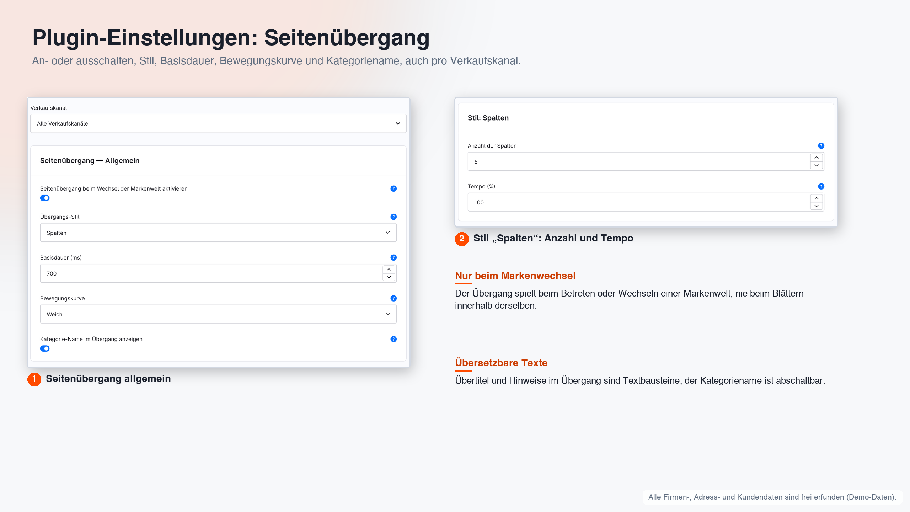Open help icon beside Tempo (%)
This screenshot has height=512, width=910.
821,186
